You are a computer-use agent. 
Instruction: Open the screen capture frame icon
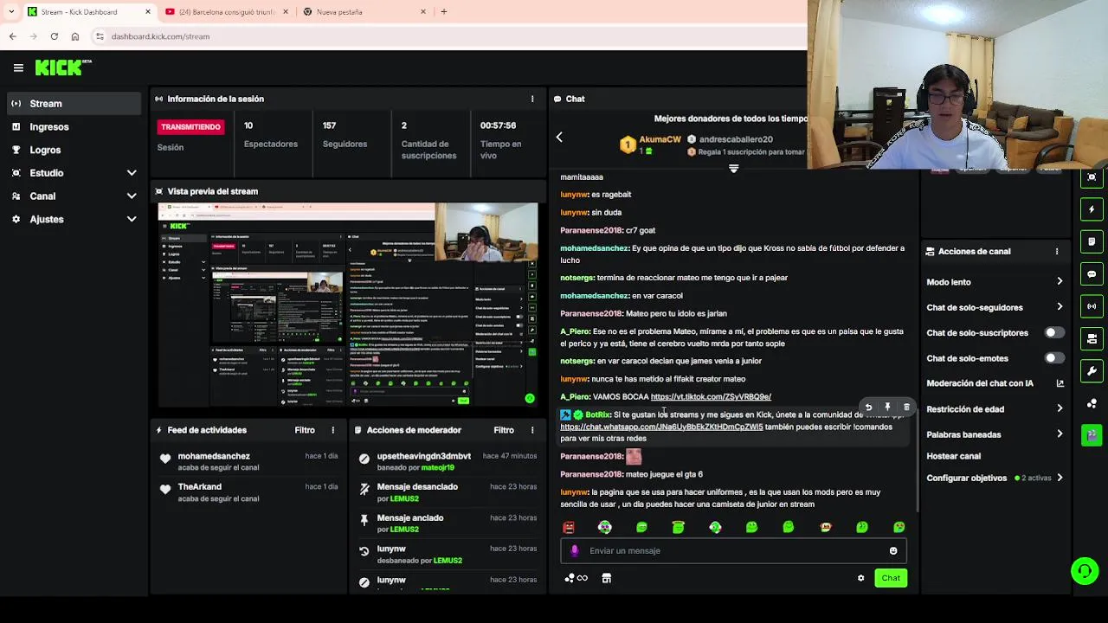(x=1092, y=177)
